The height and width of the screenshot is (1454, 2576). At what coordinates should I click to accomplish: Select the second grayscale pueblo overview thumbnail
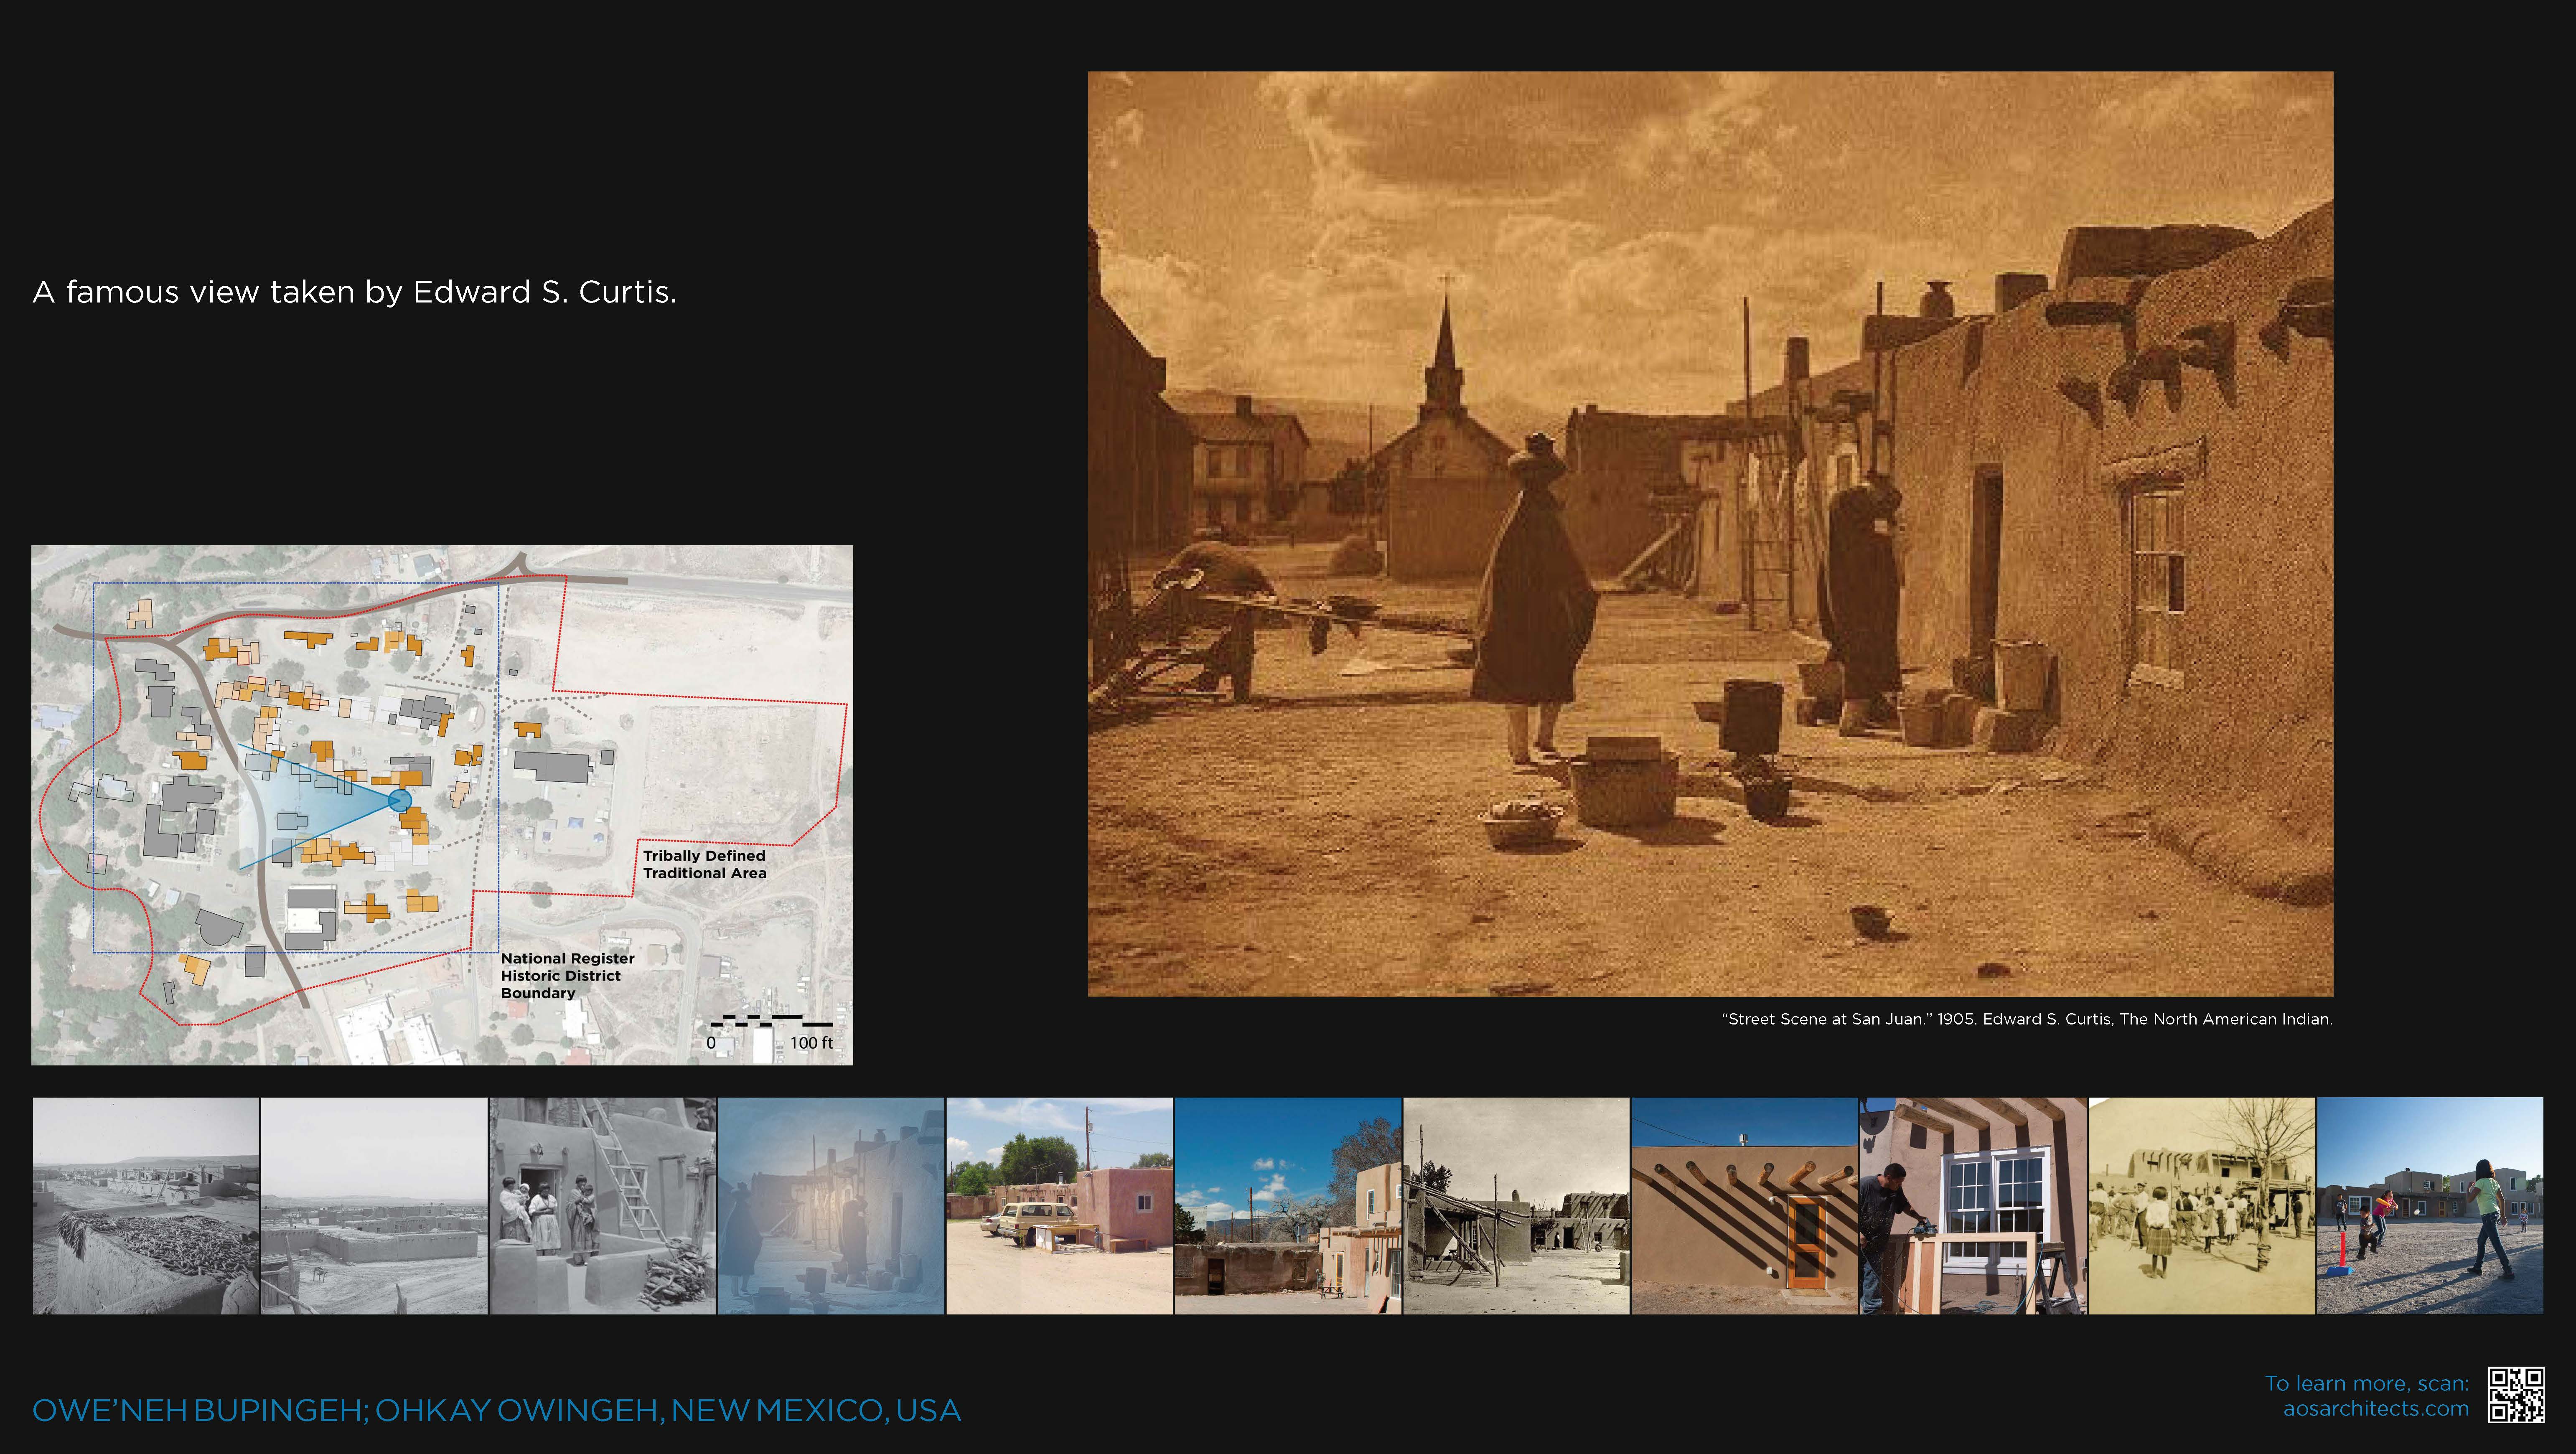(374, 1206)
